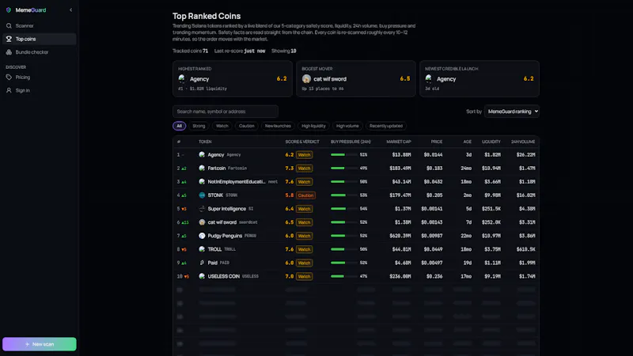This screenshot has height=356, width=633.
Task: Click the STONK token avatar icon
Action: tap(202, 195)
